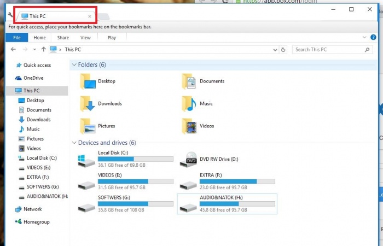This screenshot has height=246, width=383.
Task: Click the wrench icon left of the tab
Action: [x=10, y=15]
